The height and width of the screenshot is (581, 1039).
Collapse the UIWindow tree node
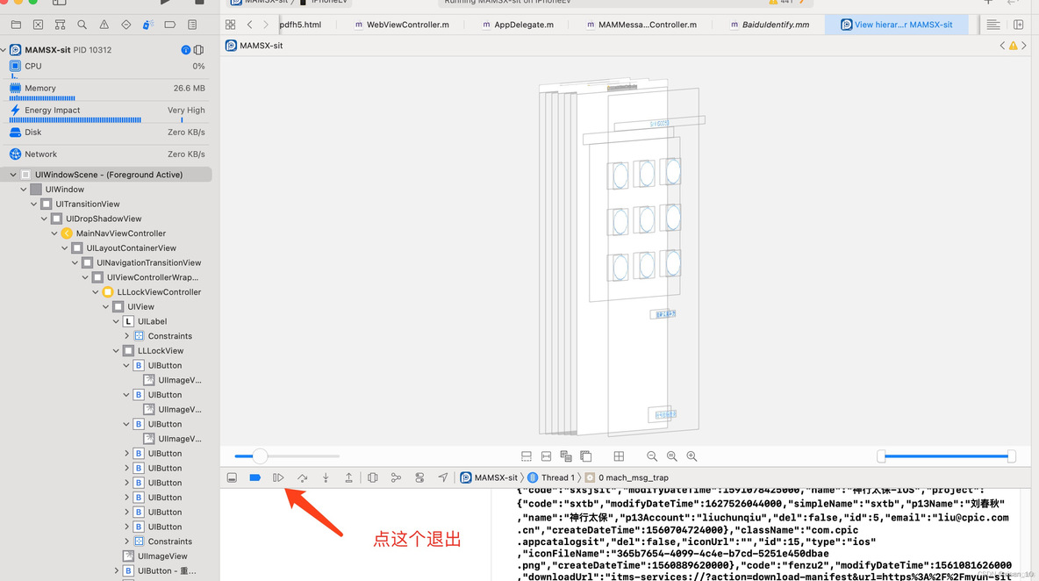coord(24,190)
